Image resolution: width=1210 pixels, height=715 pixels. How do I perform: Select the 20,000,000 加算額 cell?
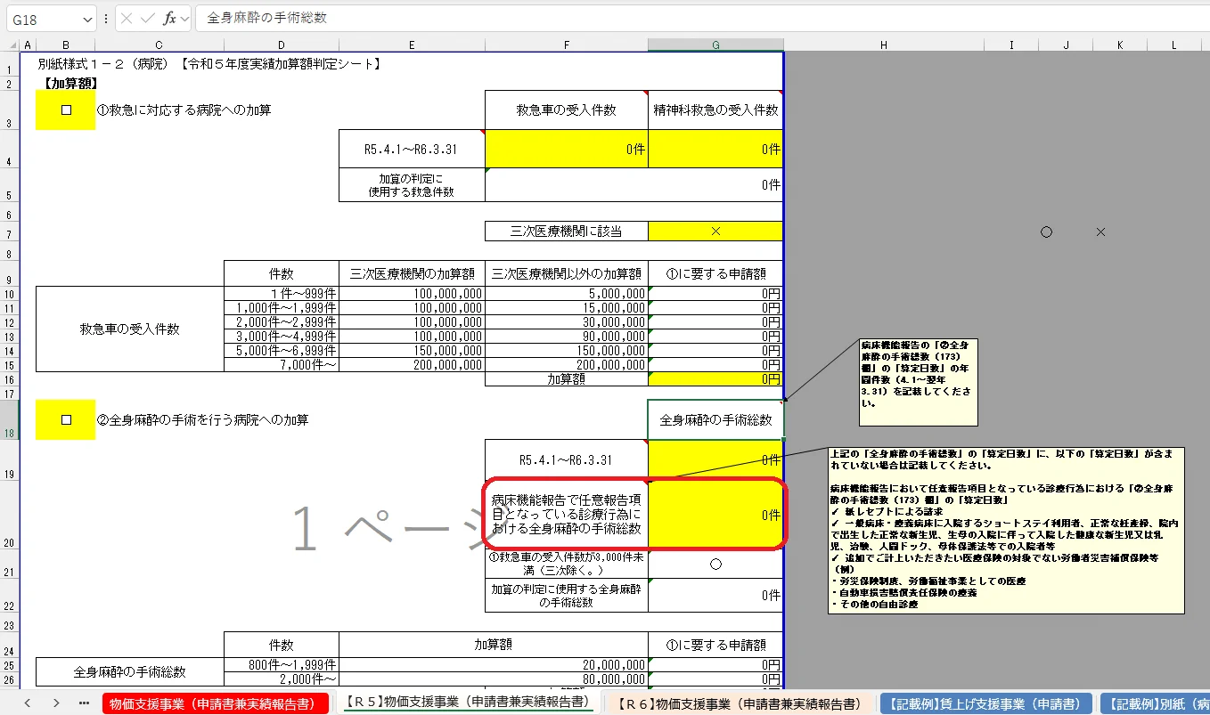click(x=494, y=665)
